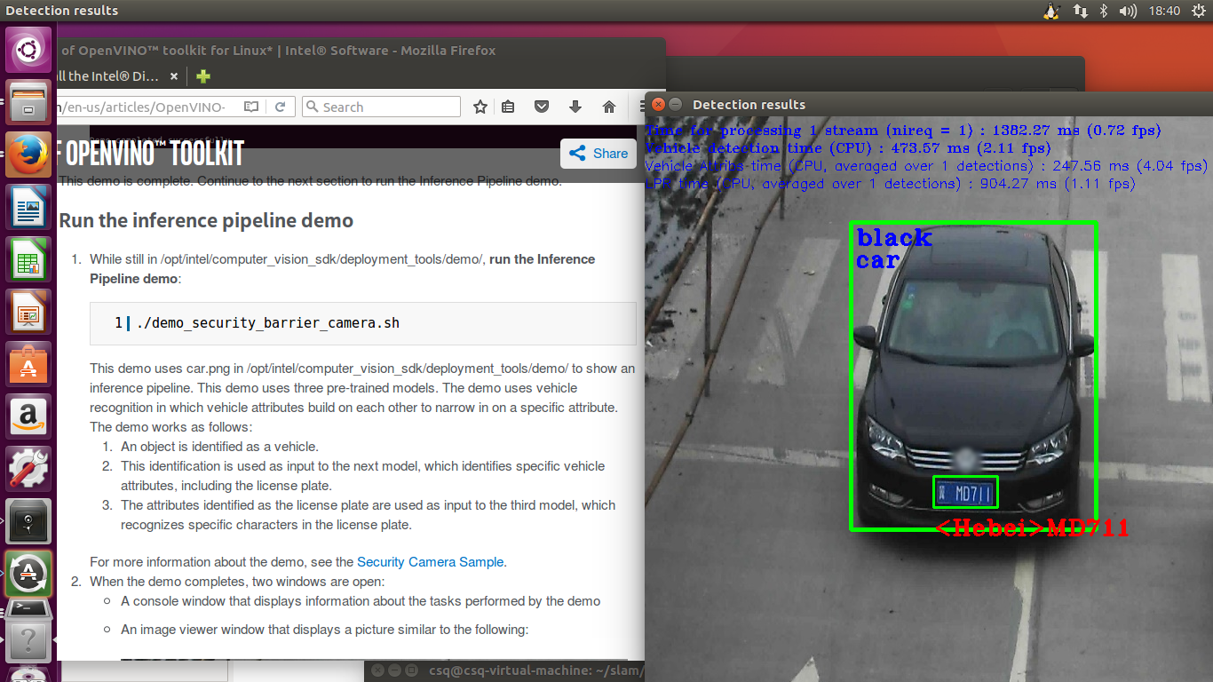Close the Intel Firefox tab

(174, 76)
